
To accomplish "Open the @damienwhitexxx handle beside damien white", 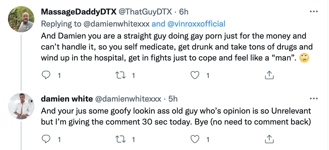I will [128, 99].
